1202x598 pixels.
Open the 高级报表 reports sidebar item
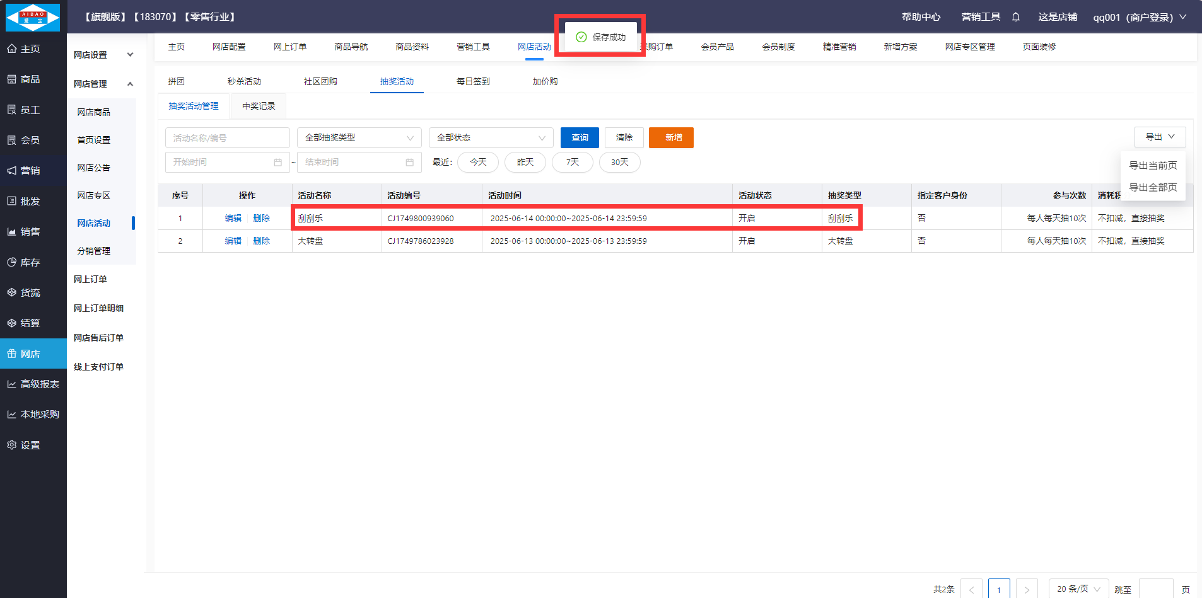tap(33, 384)
